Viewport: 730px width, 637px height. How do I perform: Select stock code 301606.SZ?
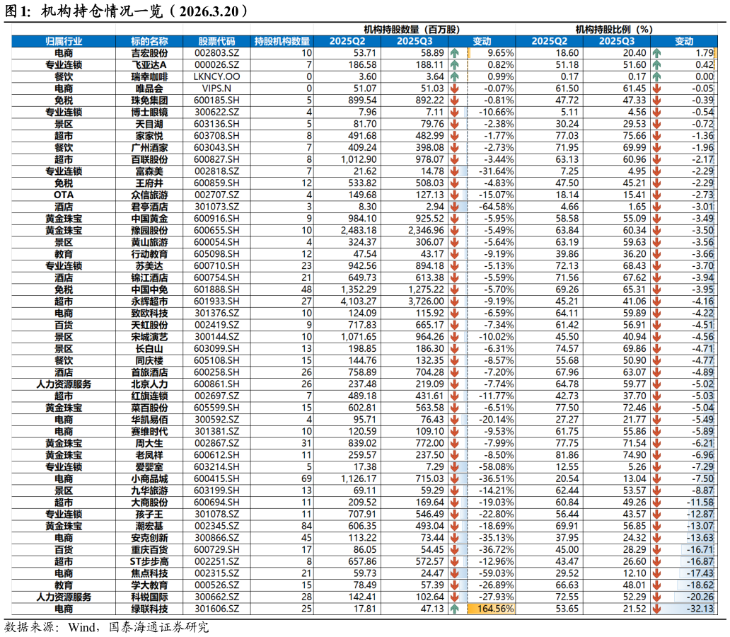coord(216,609)
